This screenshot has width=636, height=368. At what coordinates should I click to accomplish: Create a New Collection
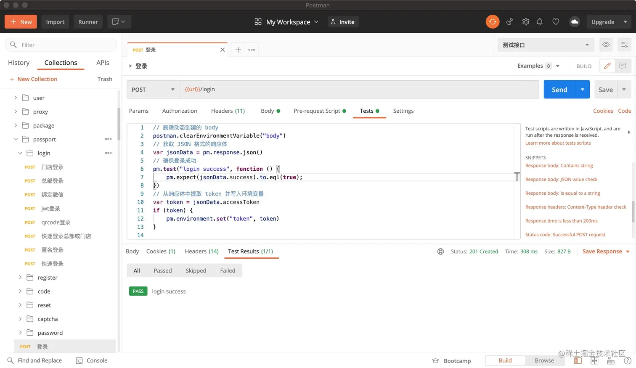33,79
